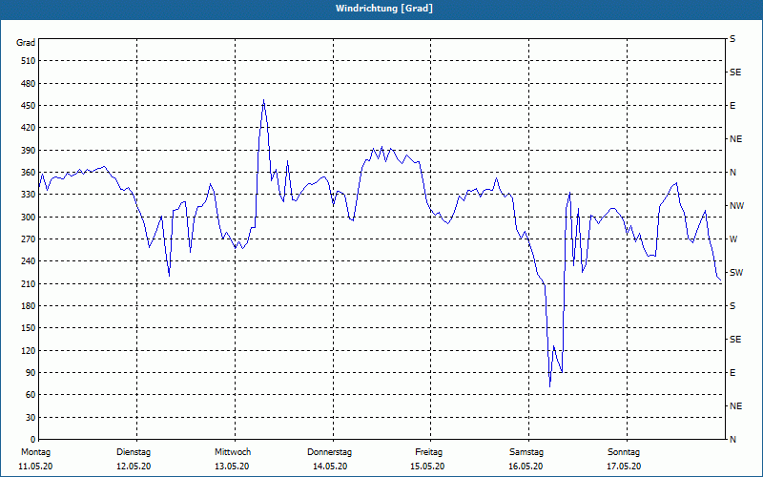Click the "SW" compass direction label
Screen dimensions: 763x477
(736, 273)
